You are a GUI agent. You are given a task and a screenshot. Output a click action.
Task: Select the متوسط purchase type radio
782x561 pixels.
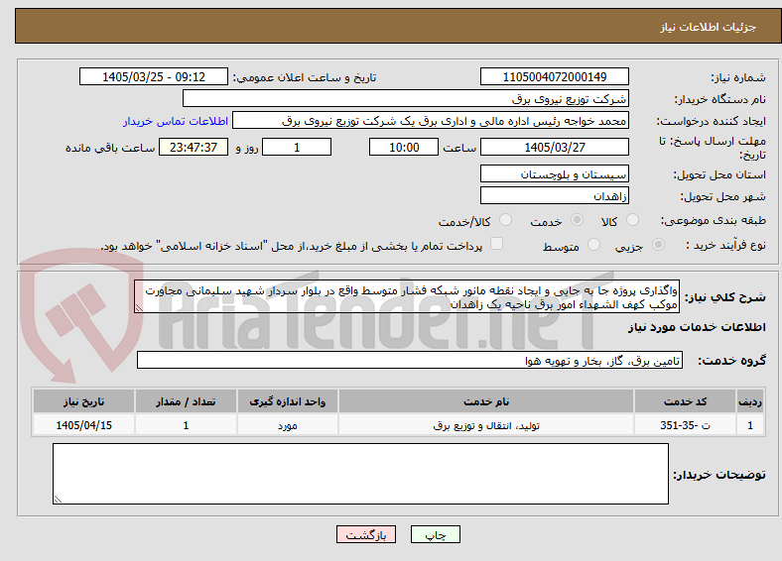click(593, 245)
